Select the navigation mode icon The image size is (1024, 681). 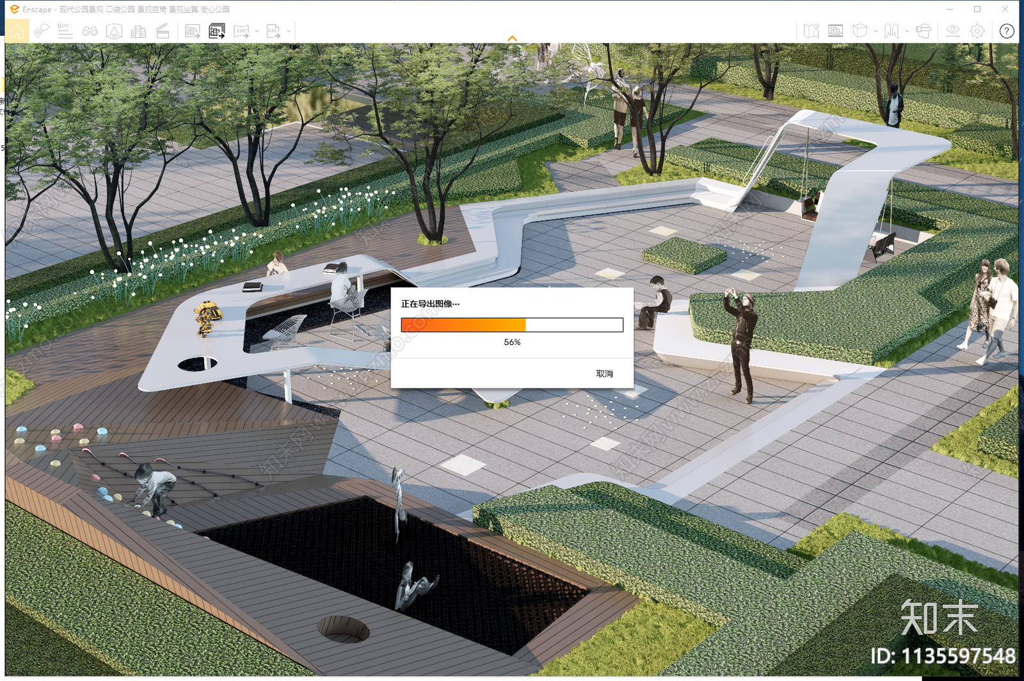click(x=892, y=31)
